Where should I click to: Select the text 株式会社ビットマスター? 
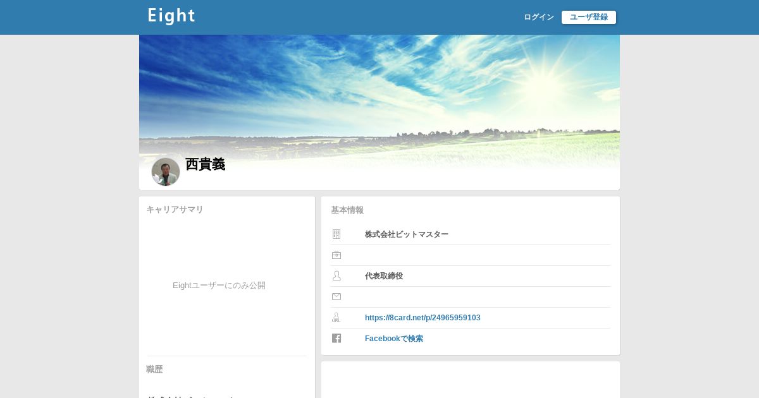[x=407, y=234]
